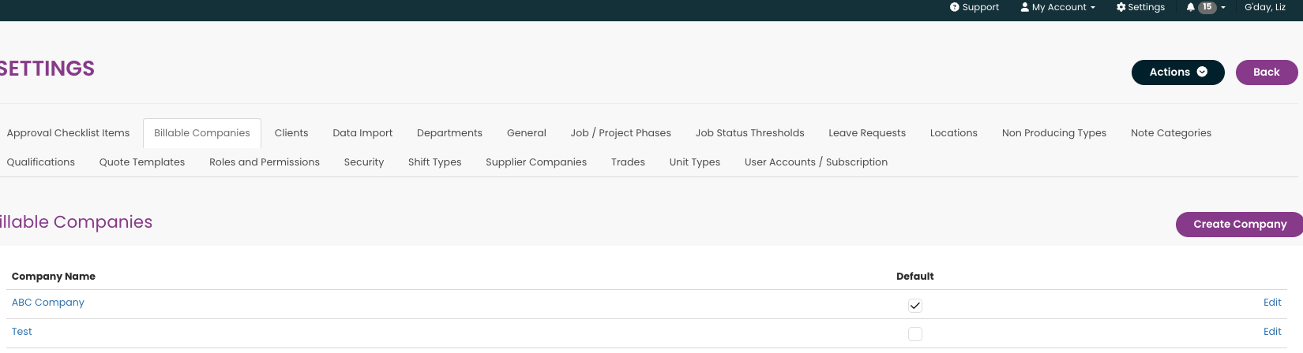1303x353 pixels.
Task: Open the Roles and Permissions tab
Action: coord(265,162)
